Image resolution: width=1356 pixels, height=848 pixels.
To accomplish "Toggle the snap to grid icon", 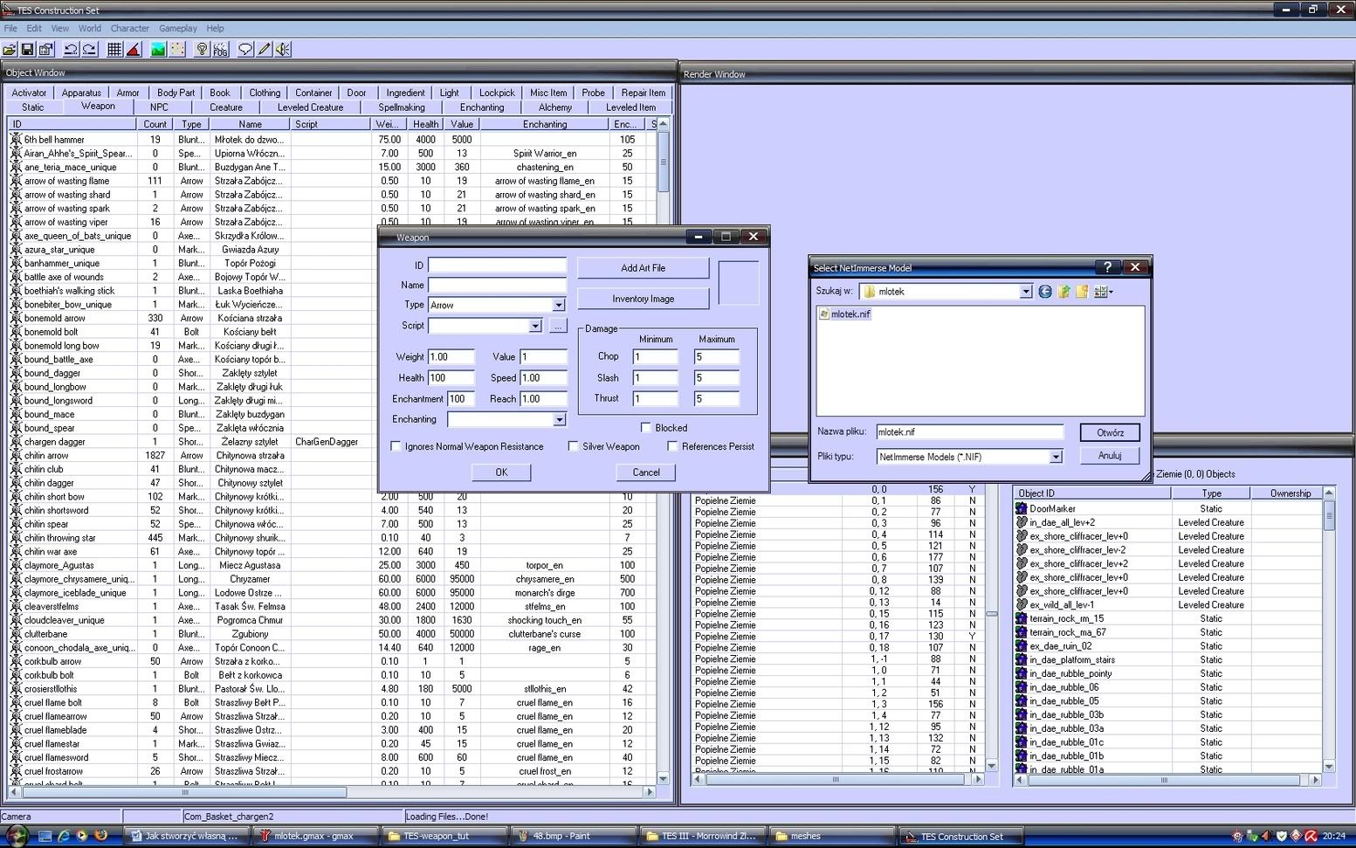I will [x=114, y=50].
